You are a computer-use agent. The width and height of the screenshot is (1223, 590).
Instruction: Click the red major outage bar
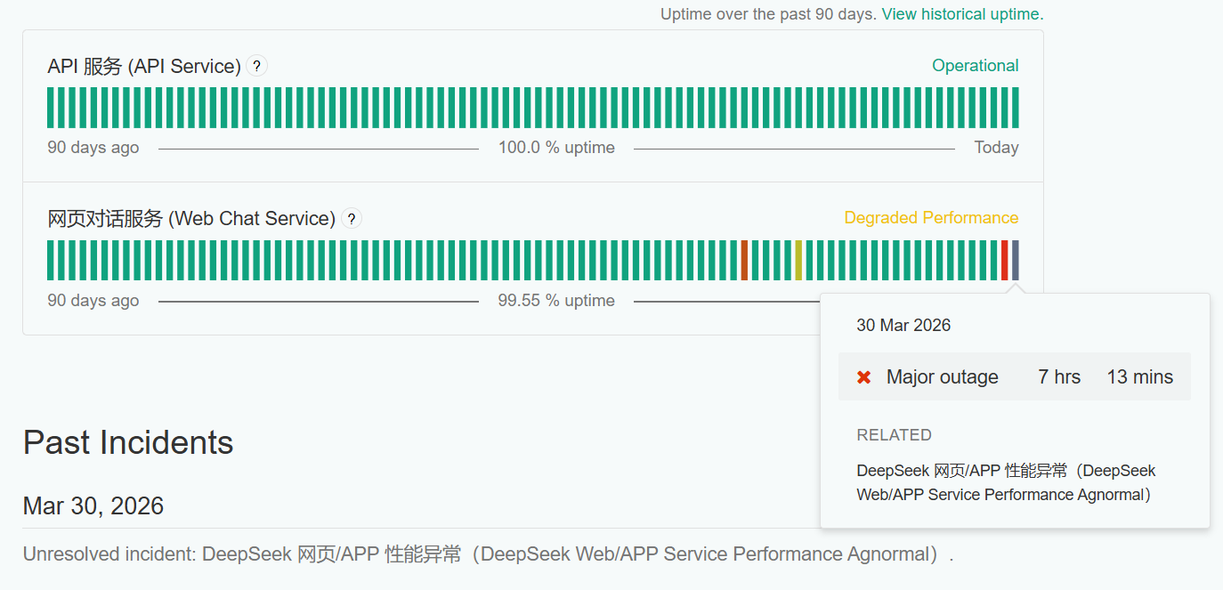1005,260
